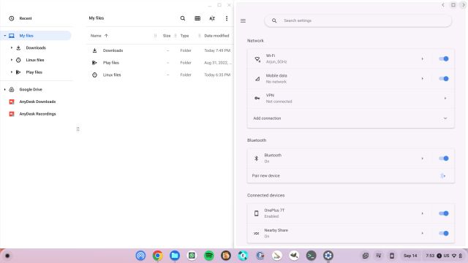Open the AZ sort options in Files
468x263 pixels.
pyautogui.click(x=212, y=18)
